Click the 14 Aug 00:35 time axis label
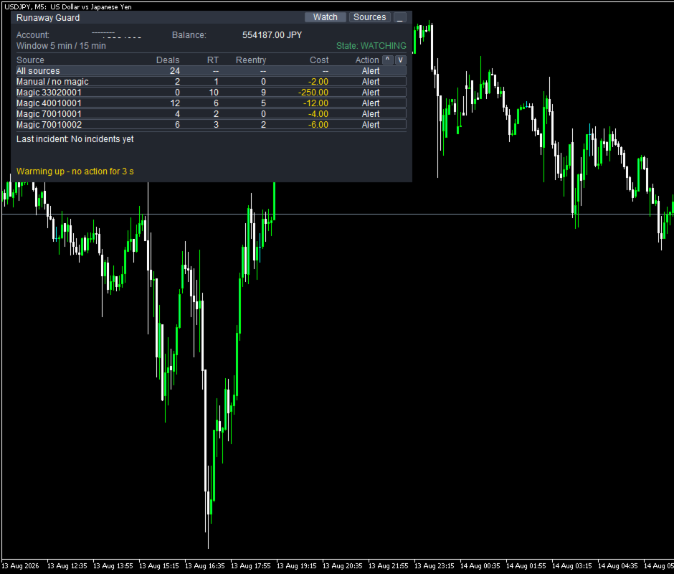 tap(480, 566)
